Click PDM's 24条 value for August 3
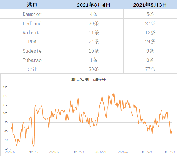 (x=150, y=42)
